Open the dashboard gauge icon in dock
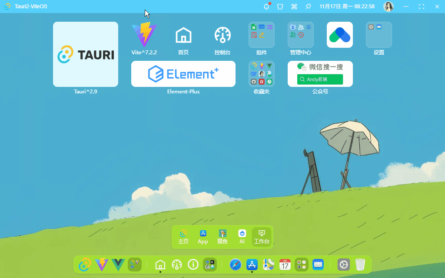Screen dimensions: 445x278 (x=177, y=265)
